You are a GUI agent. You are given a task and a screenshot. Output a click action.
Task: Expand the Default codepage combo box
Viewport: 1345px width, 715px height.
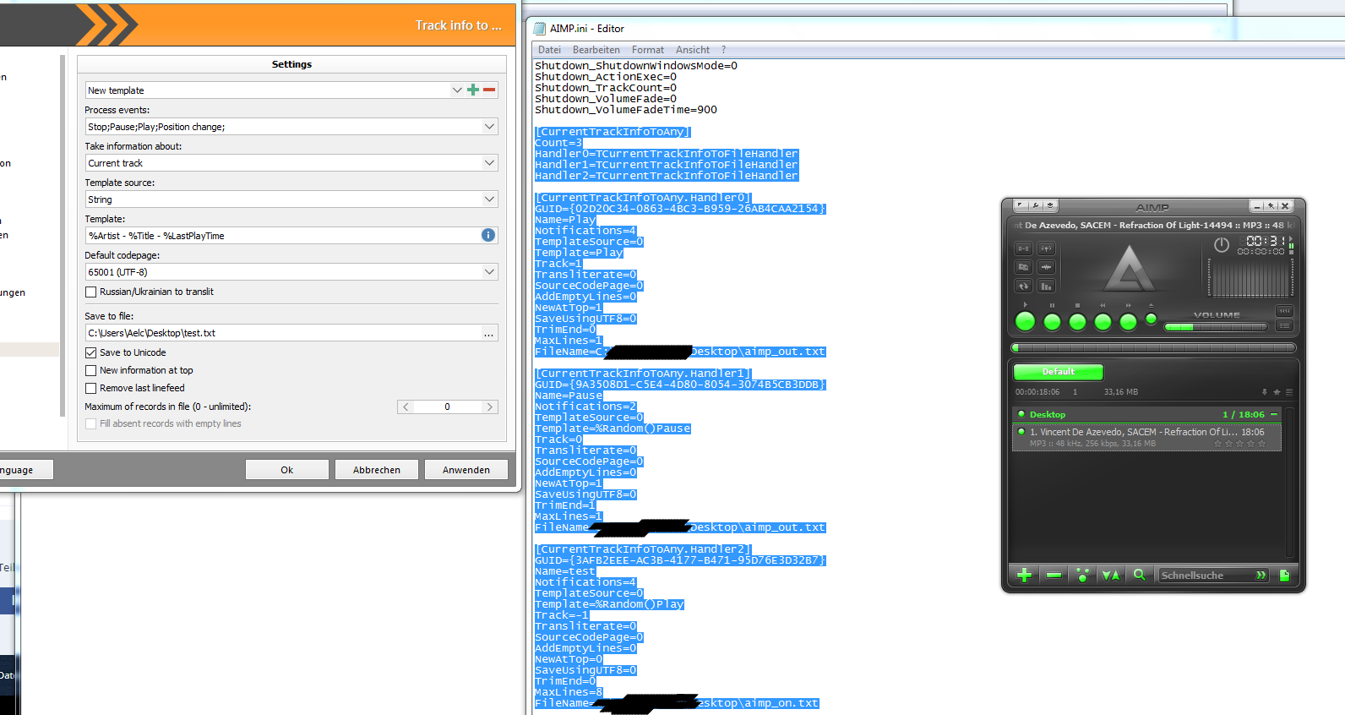(489, 272)
